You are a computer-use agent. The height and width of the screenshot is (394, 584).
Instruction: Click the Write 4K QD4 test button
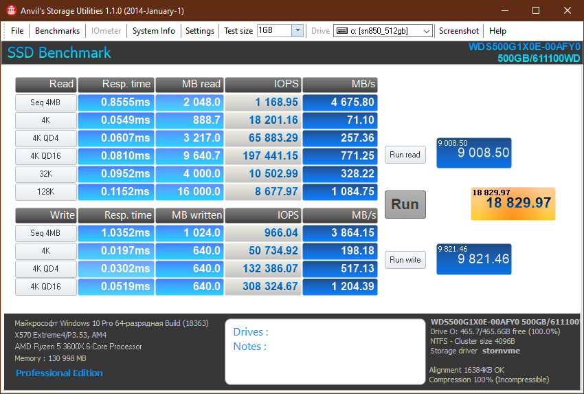(x=46, y=269)
